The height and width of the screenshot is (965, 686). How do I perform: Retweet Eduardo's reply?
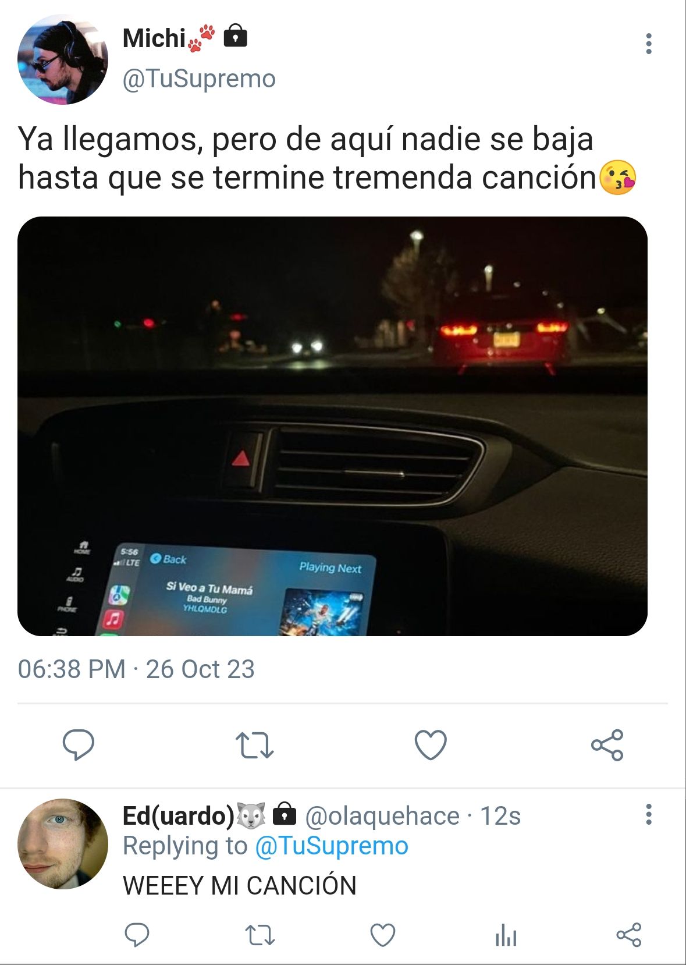pos(260,935)
